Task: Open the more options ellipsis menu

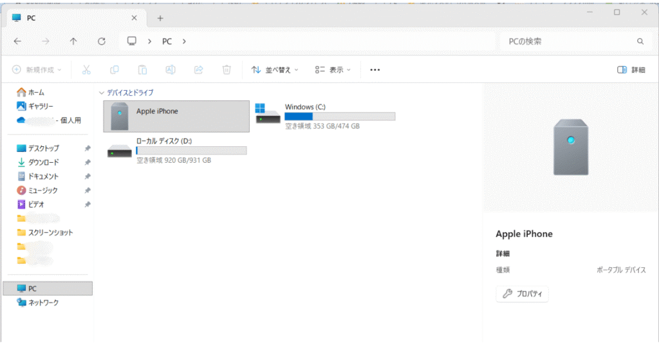Action: coord(375,70)
